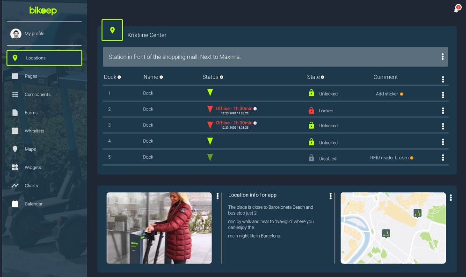Open the three-dot menu for dock 3
Viewport: 466px width, 277px height.
click(443, 126)
